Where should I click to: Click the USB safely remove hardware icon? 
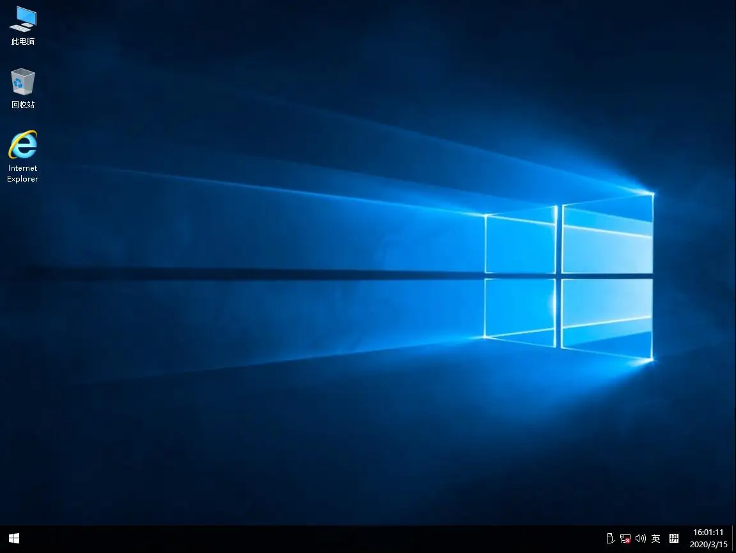click(610, 538)
